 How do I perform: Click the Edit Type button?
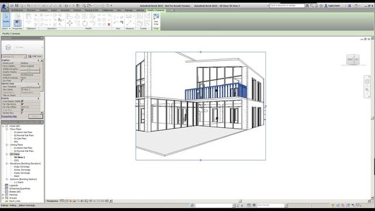coord(35,56)
